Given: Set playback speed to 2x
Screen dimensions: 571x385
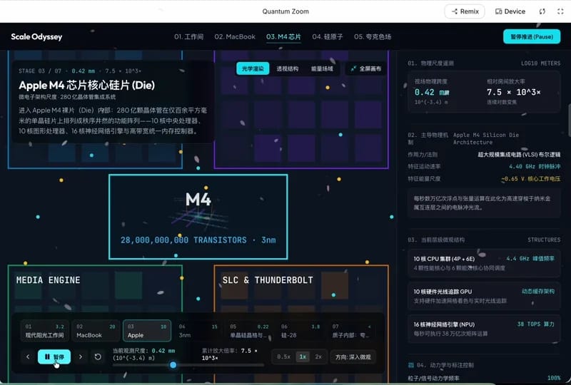Looking at the screenshot, I should click(x=318, y=357).
